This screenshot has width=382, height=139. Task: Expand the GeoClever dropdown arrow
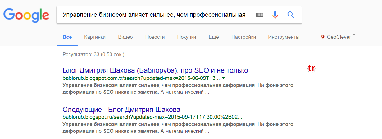pos(354,35)
